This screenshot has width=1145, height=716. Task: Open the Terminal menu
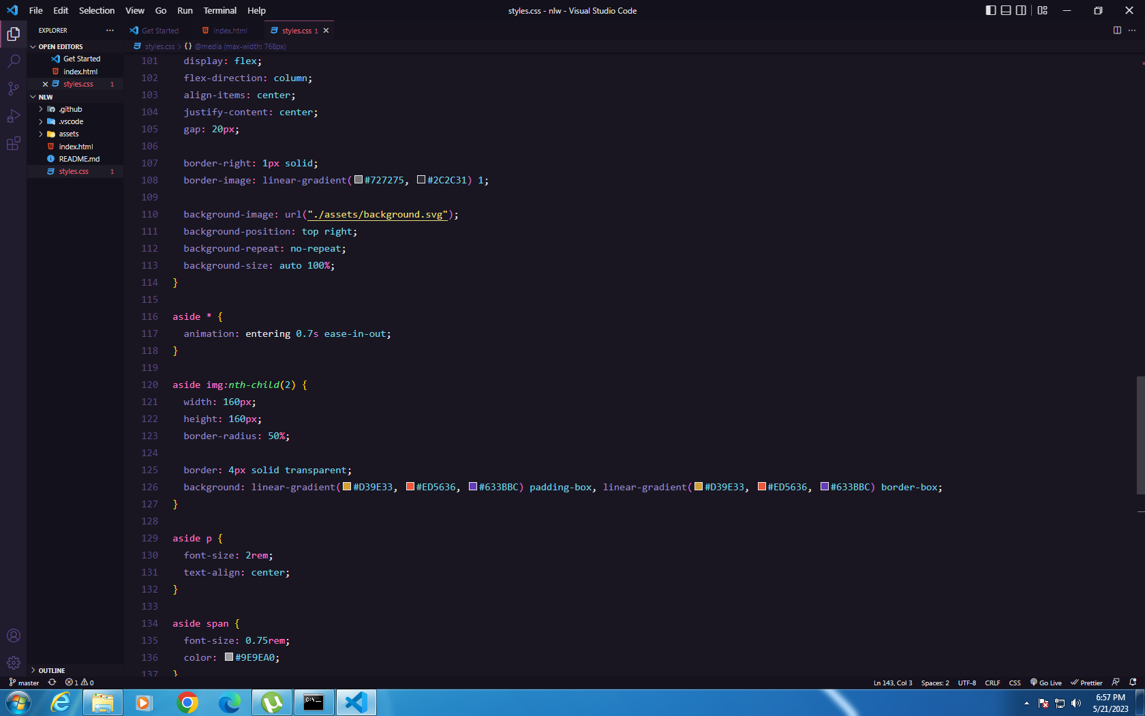220,10
